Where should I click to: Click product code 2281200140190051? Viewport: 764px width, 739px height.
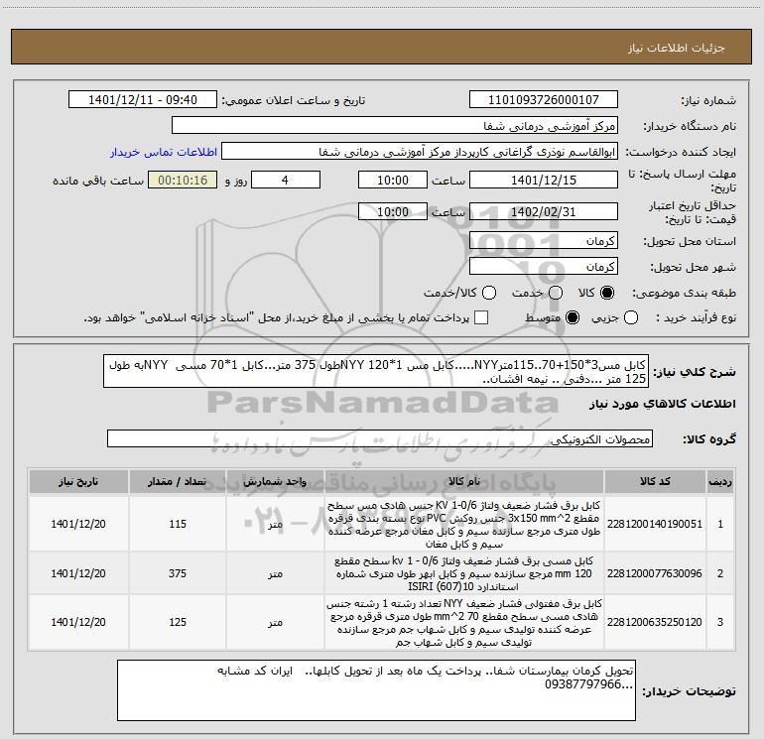click(x=655, y=524)
